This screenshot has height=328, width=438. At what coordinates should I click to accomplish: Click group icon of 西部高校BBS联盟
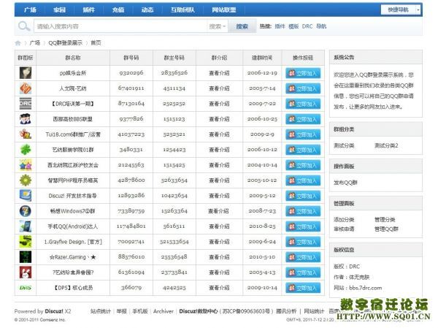point(26,119)
